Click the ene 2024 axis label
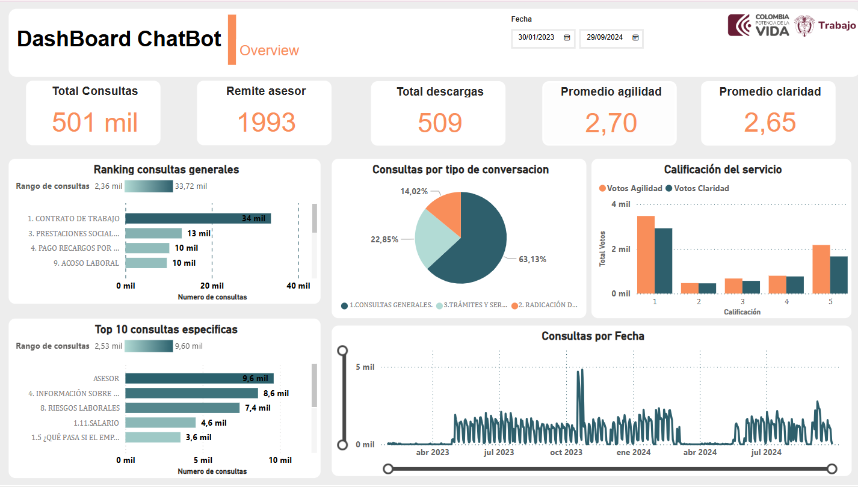This screenshot has height=487, width=858. pyautogui.click(x=634, y=452)
